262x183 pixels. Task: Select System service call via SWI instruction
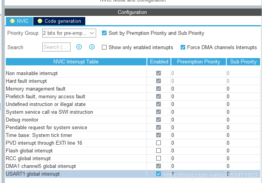(133, 112)
